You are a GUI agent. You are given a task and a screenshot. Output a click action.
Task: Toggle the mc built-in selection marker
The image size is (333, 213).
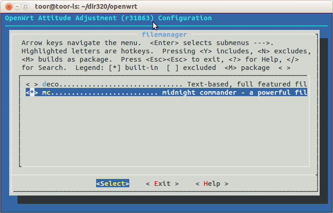32,92
